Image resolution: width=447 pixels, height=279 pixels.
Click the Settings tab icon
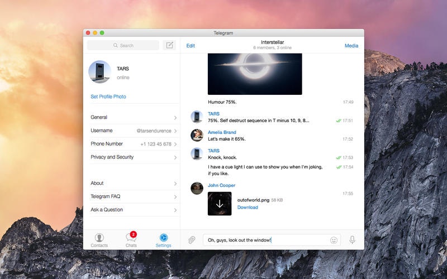[x=163, y=240]
